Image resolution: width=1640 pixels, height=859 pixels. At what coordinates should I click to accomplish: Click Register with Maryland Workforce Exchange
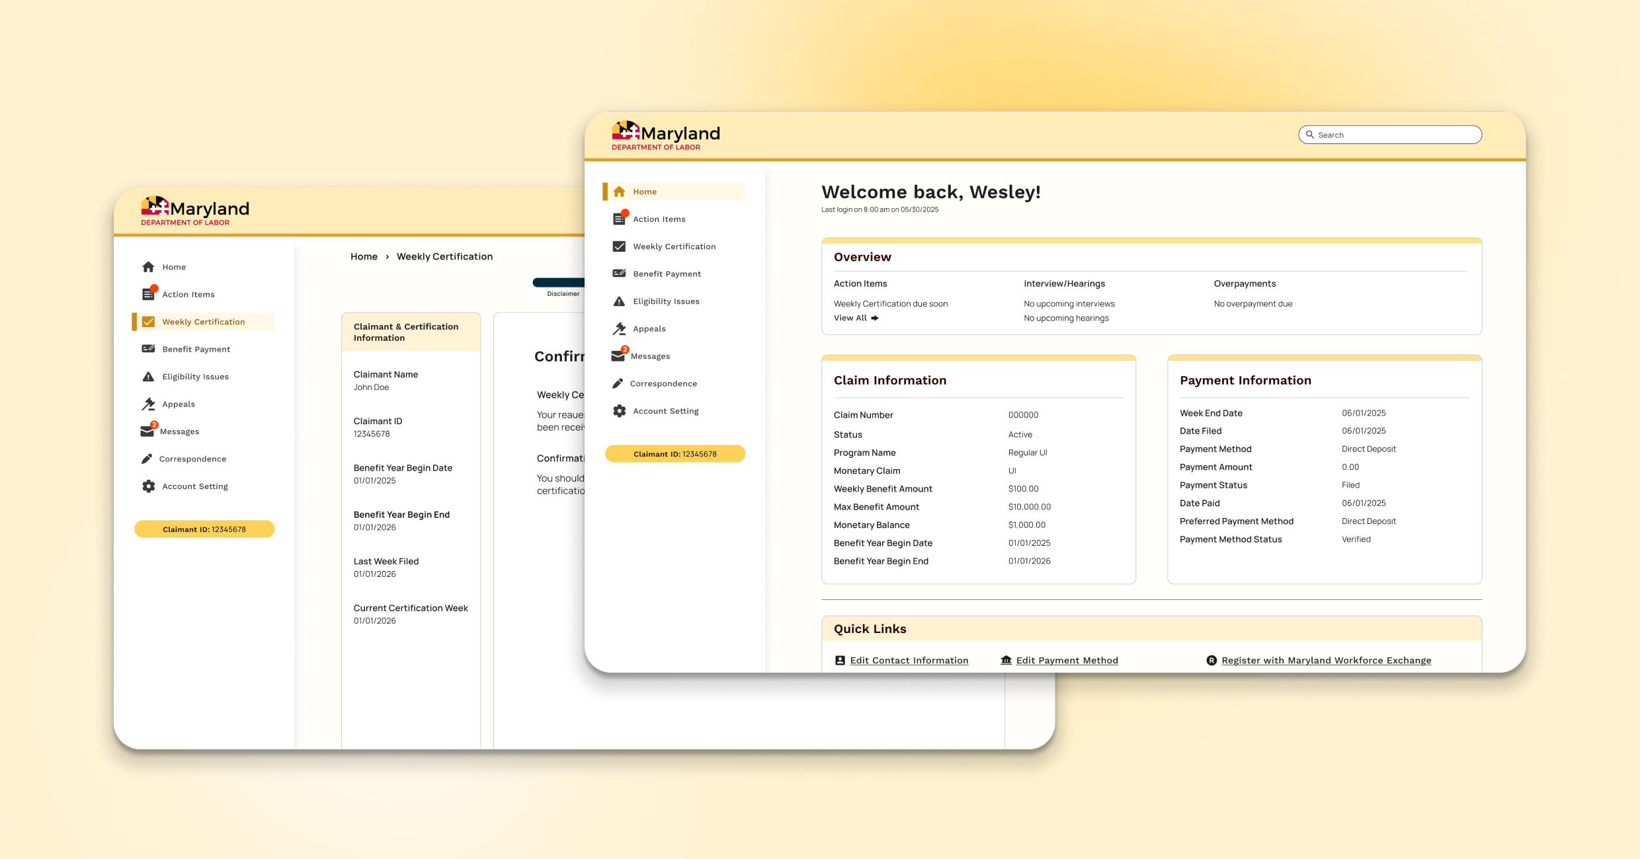point(1326,660)
